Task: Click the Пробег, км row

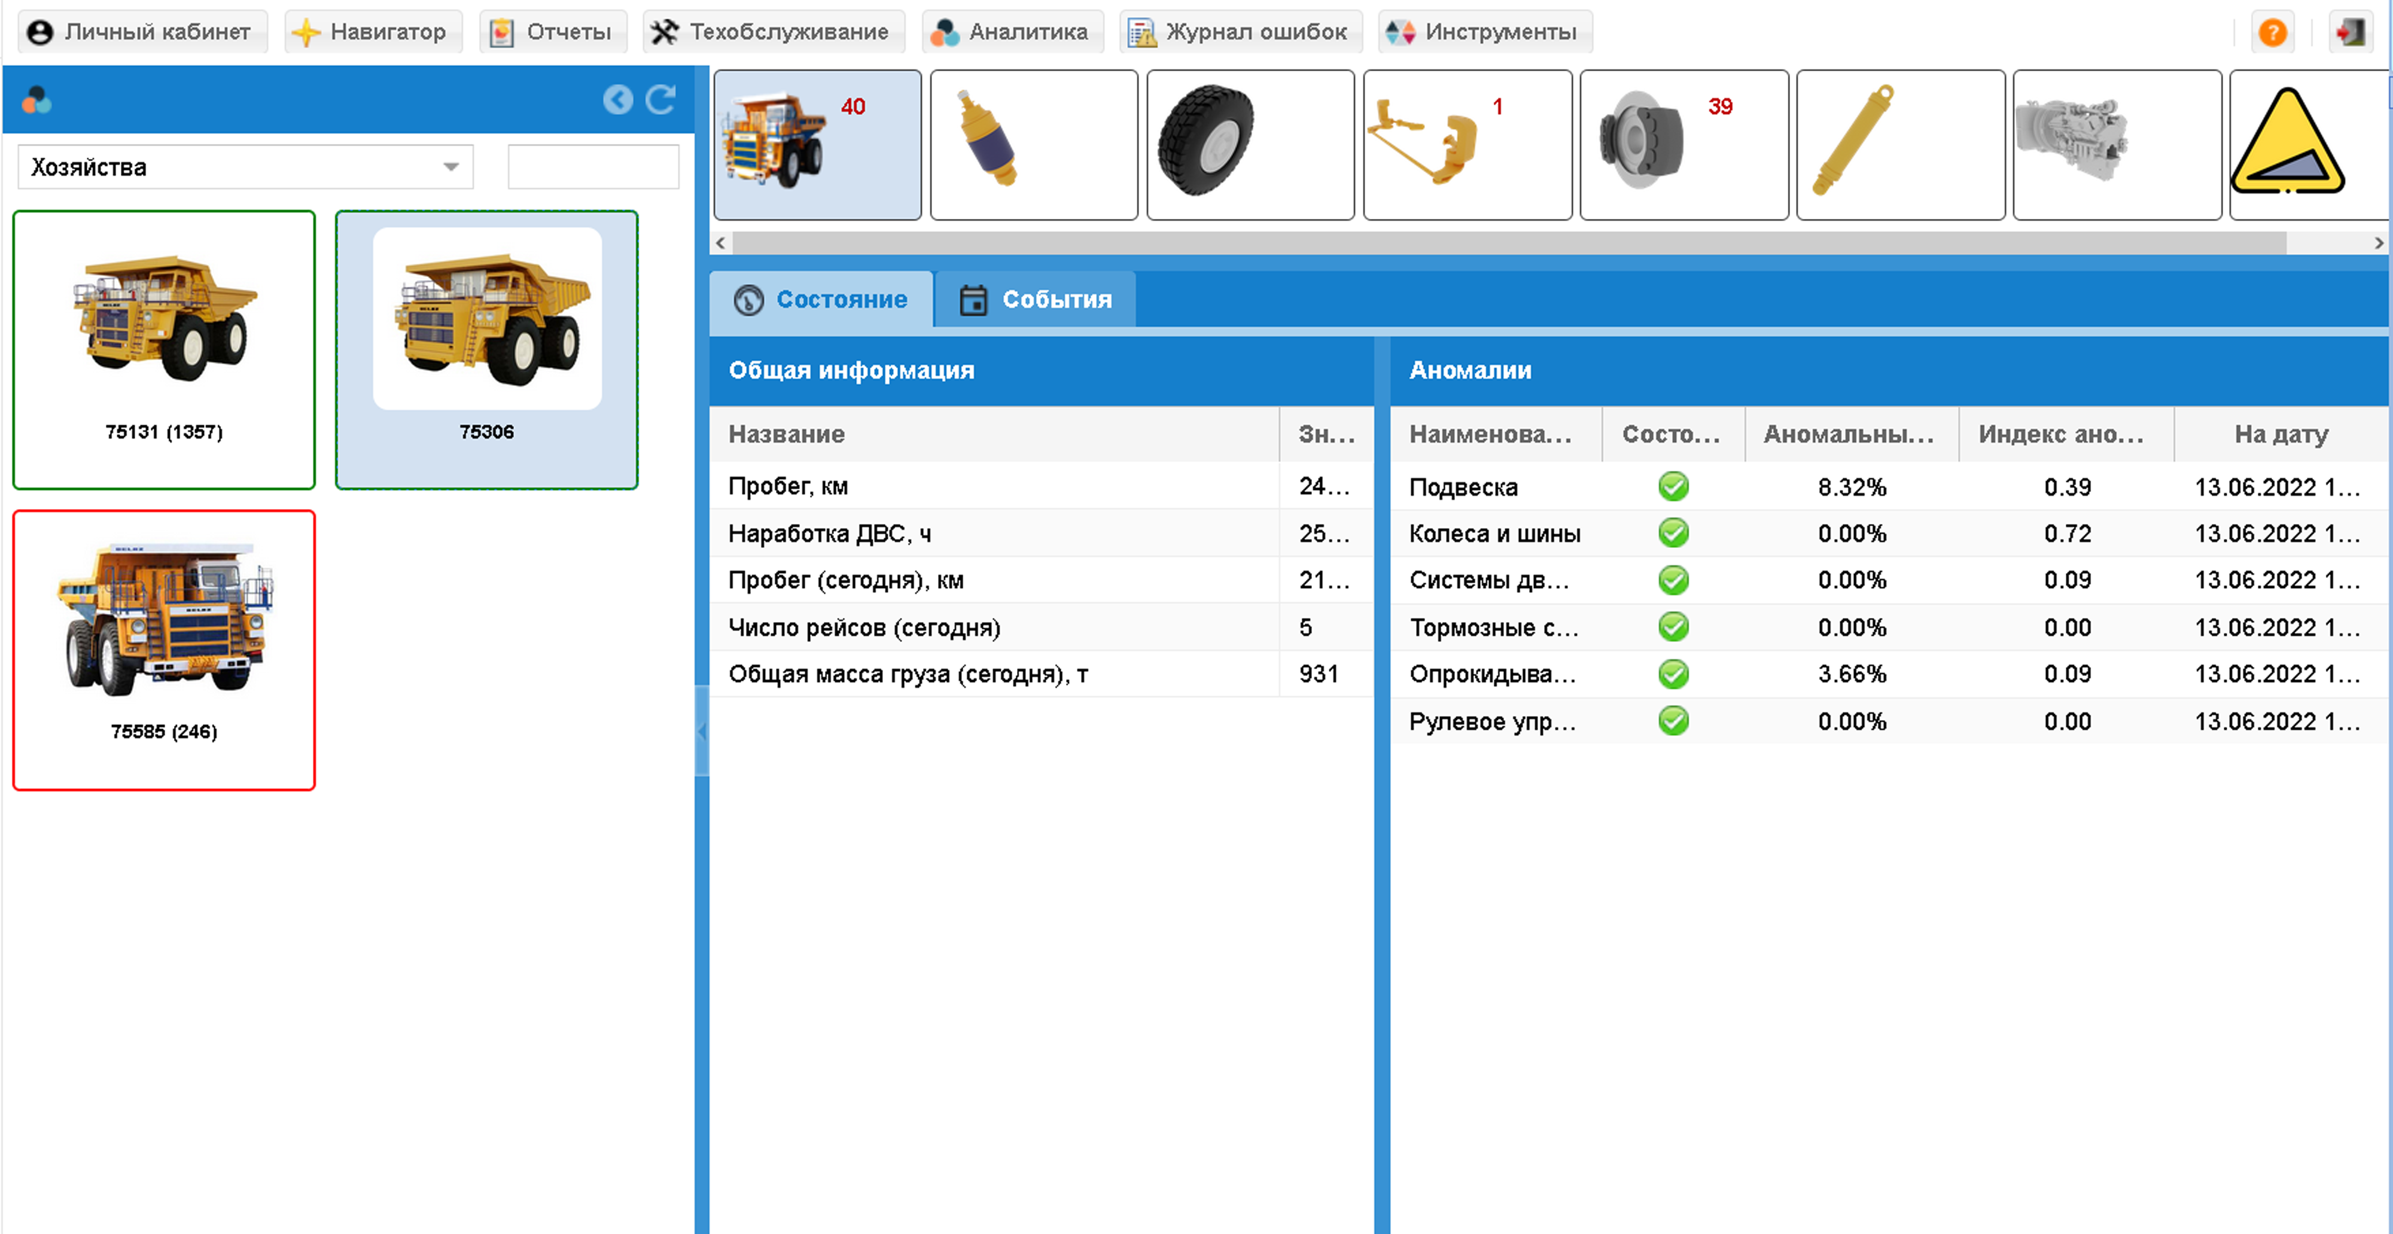Action: (1042, 486)
